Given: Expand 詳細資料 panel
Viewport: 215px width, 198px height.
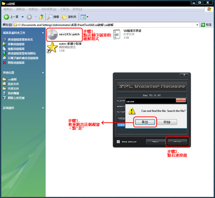Looking at the screenshot, I should pos(43,108).
